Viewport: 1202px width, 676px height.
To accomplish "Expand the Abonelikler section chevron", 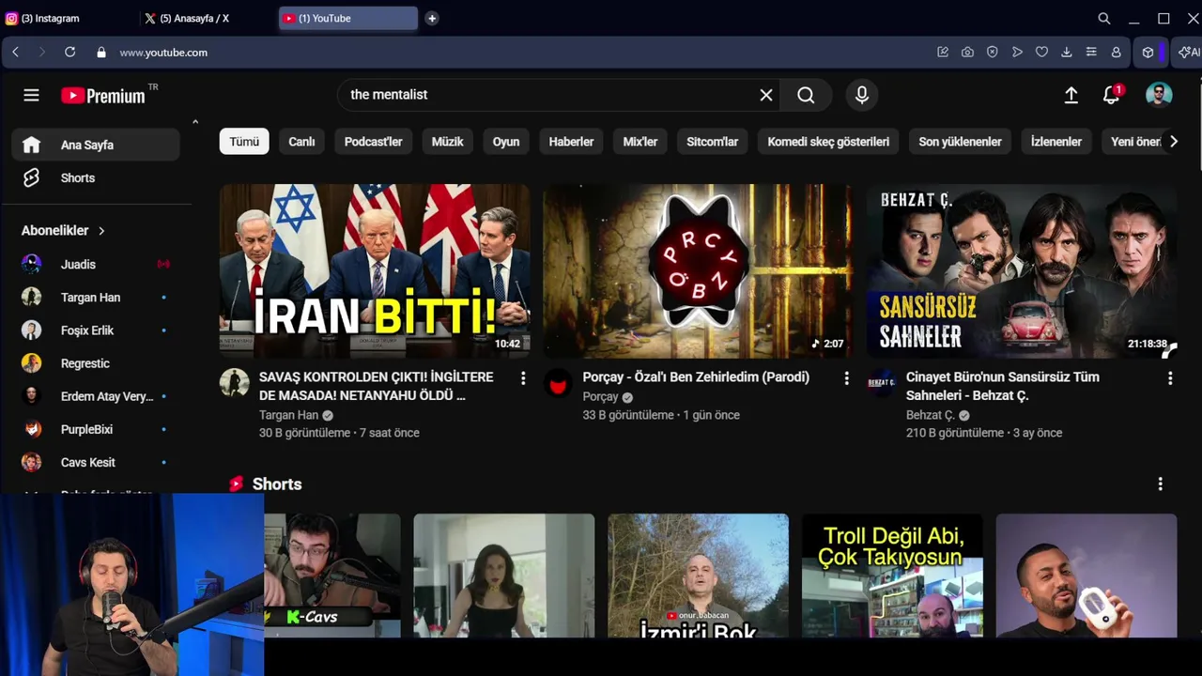I will point(101,231).
